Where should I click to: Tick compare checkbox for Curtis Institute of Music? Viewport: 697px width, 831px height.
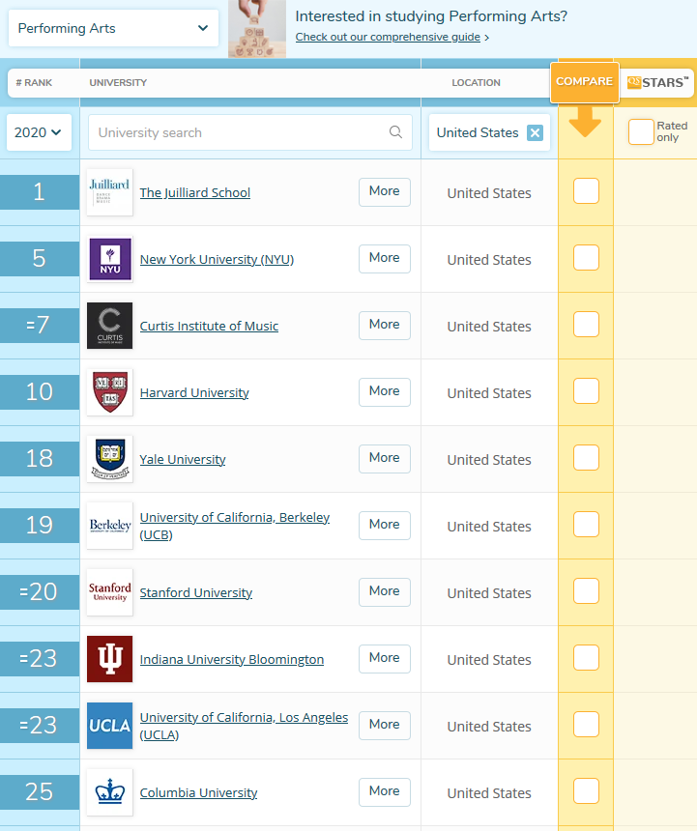tap(586, 325)
